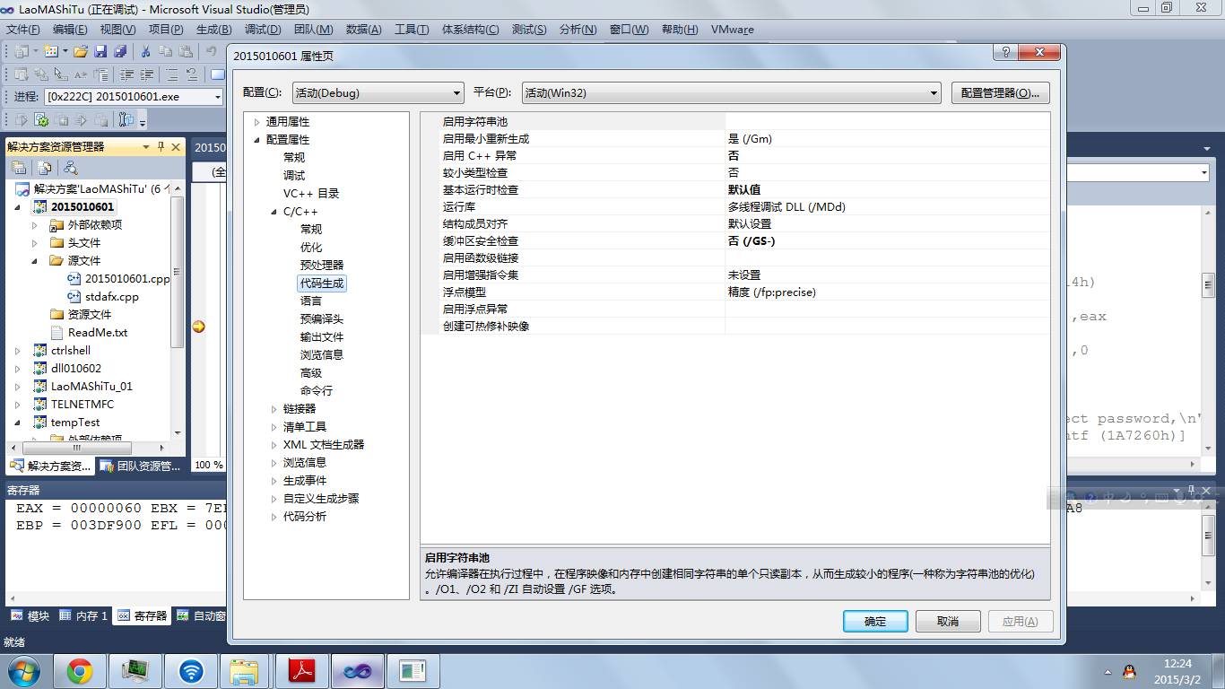
Task: Click the 运行库 property row
Action: coord(735,207)
